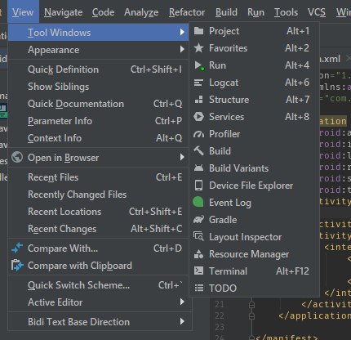Screen dimensions: 351x340
Task: Select the Tool Windows menu entry
Action: click(x=99, y=33)
